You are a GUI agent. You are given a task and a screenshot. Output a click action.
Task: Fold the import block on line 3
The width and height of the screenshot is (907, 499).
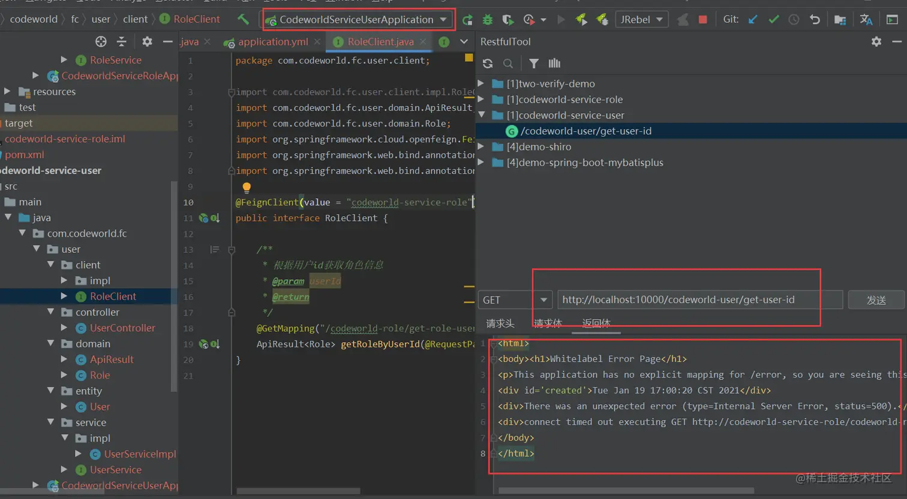pos(232,92)
